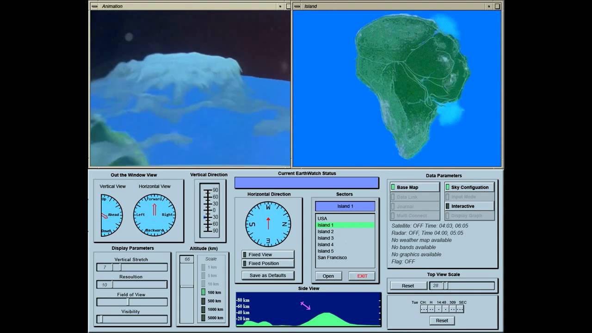Toggle the Sky Configuration parameter
Image resolution: width=592 pixels, height=333 pixels.
tap(469, 187)
